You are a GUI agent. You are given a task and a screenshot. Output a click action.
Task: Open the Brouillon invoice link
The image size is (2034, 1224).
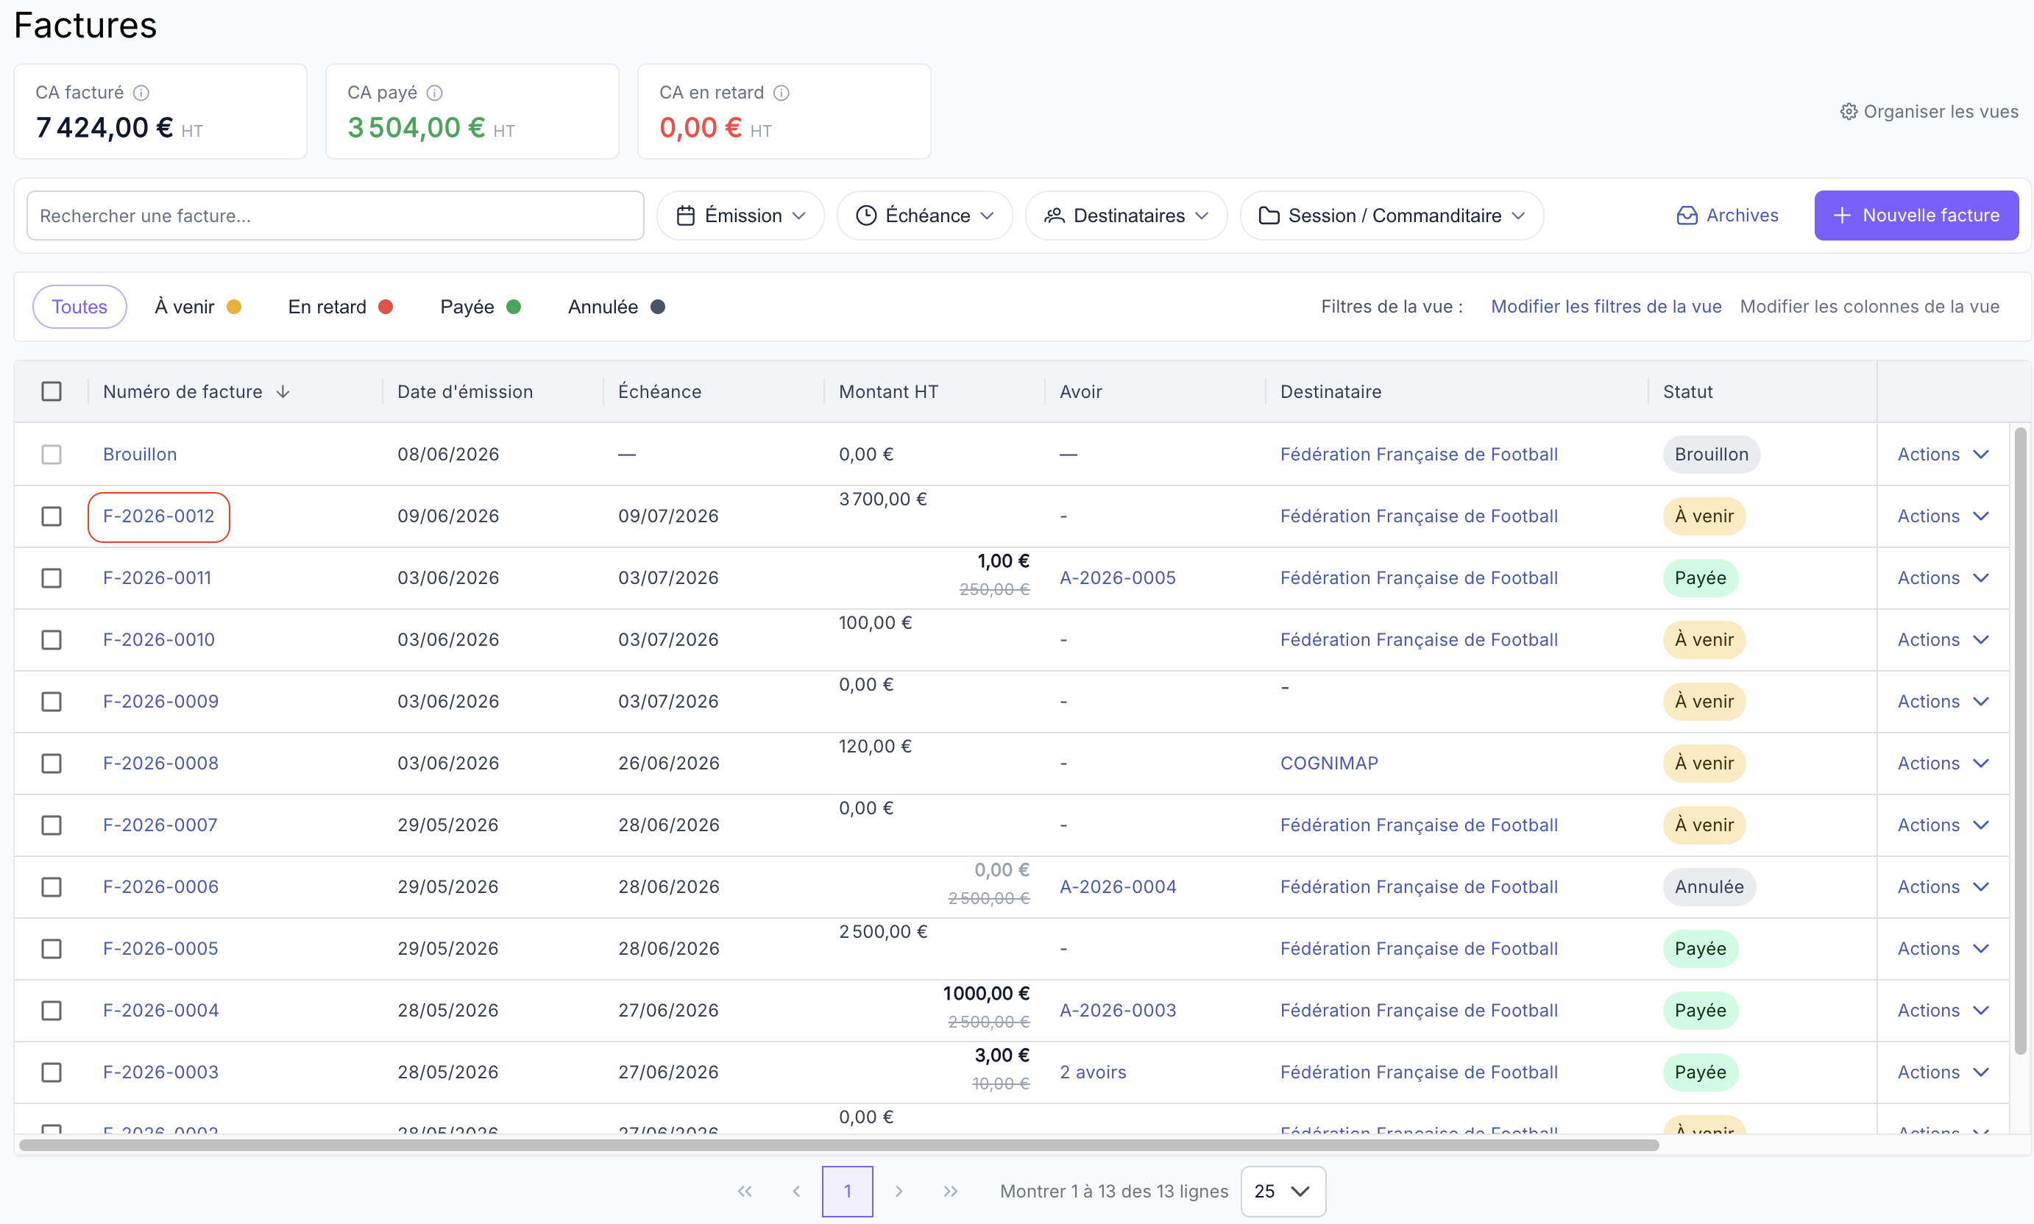[139, 455]
